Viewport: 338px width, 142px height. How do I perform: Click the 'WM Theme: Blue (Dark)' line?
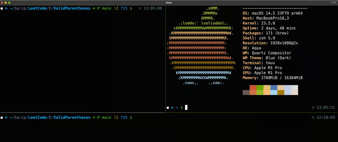pyautogui.click(x=267, y=58)
